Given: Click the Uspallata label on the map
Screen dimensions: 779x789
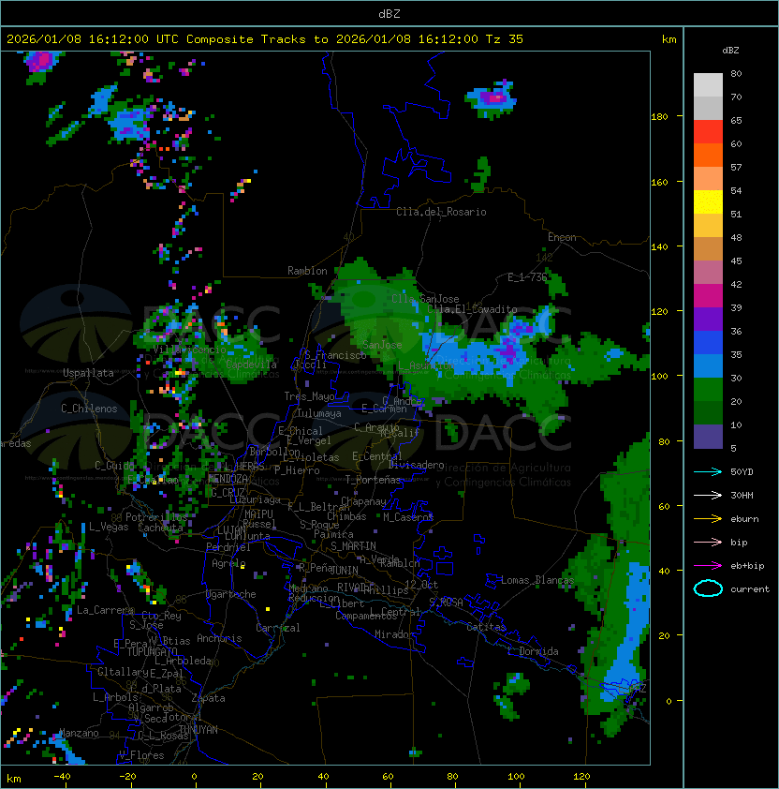Looking at the screenshot, I should (x=88, y=373).
